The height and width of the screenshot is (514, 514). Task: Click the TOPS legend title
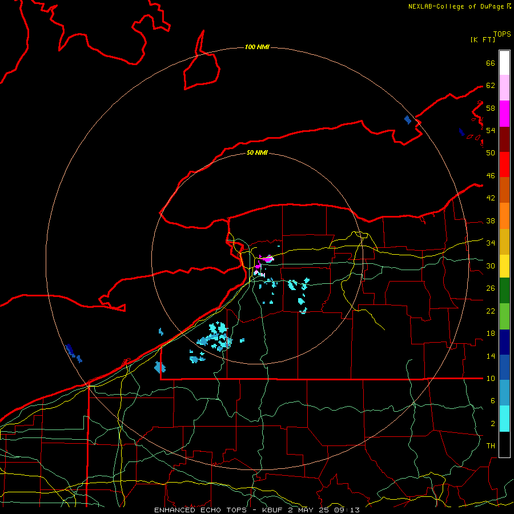502,34
